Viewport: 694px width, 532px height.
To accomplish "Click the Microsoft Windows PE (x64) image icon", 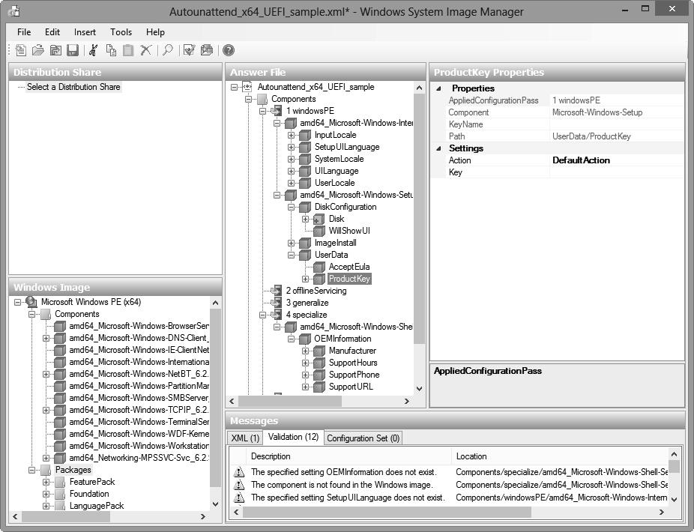I will tap(31, 302).
